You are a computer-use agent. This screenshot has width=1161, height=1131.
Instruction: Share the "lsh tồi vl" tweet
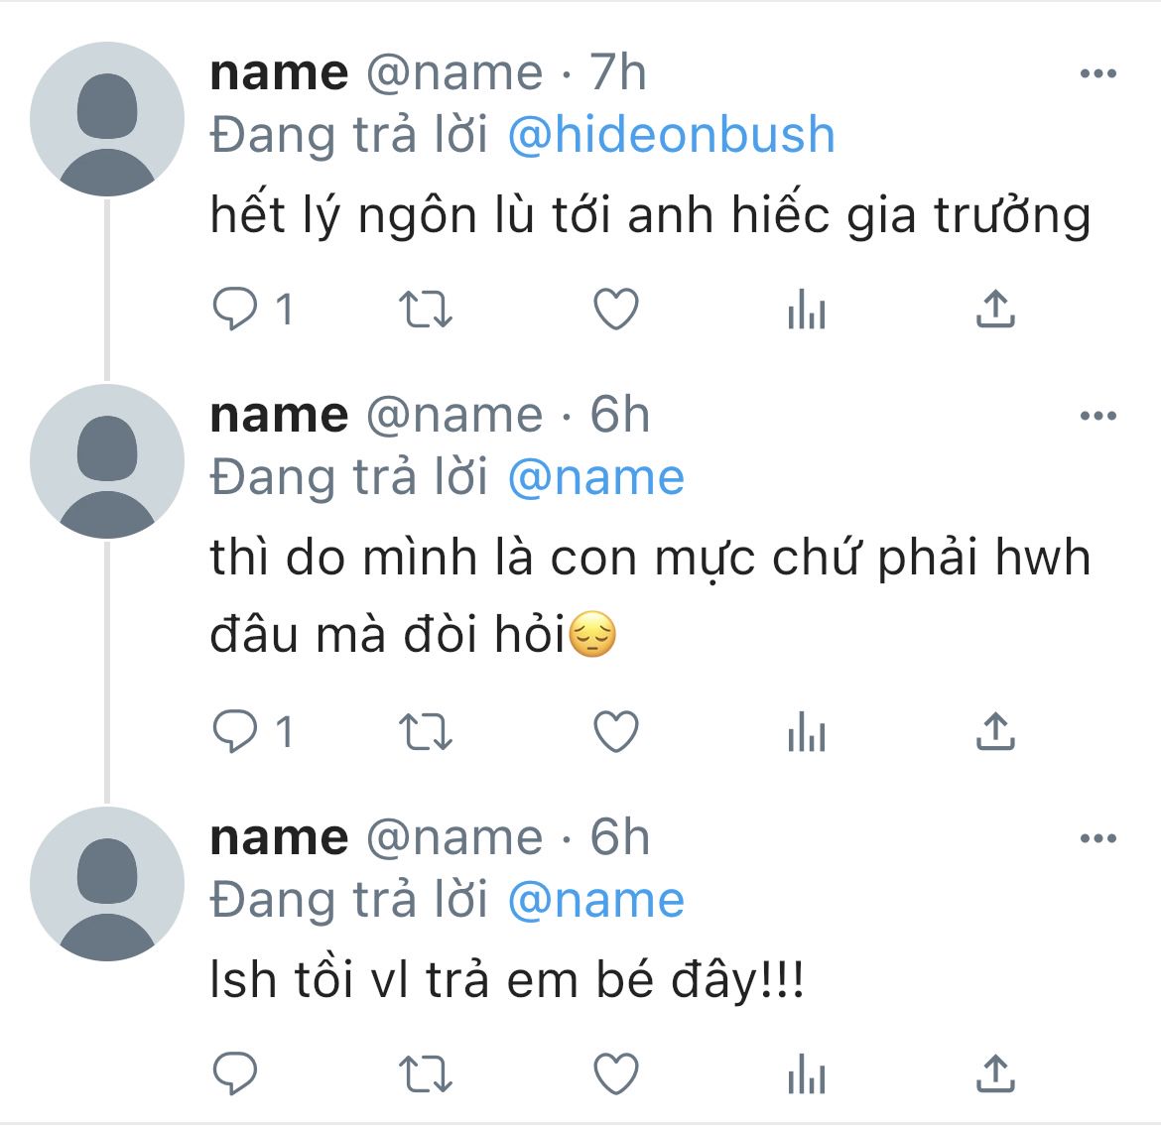pyautogui.click(x=995, y=1072)
